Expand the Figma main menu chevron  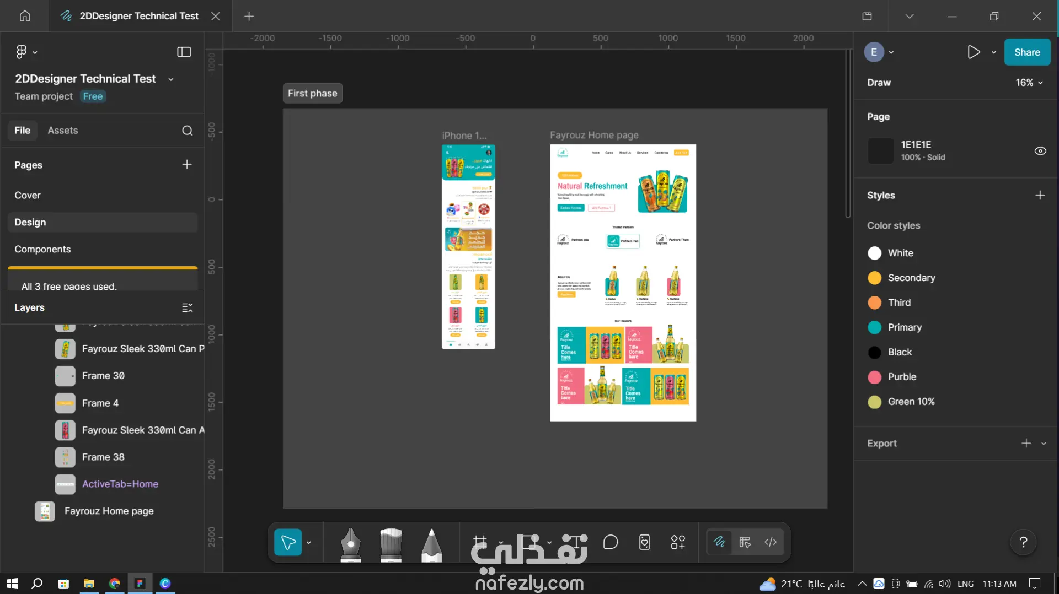click(35, 52)
